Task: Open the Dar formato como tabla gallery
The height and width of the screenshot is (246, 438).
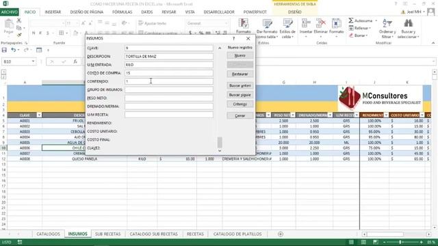Action: tap(267, 29)
